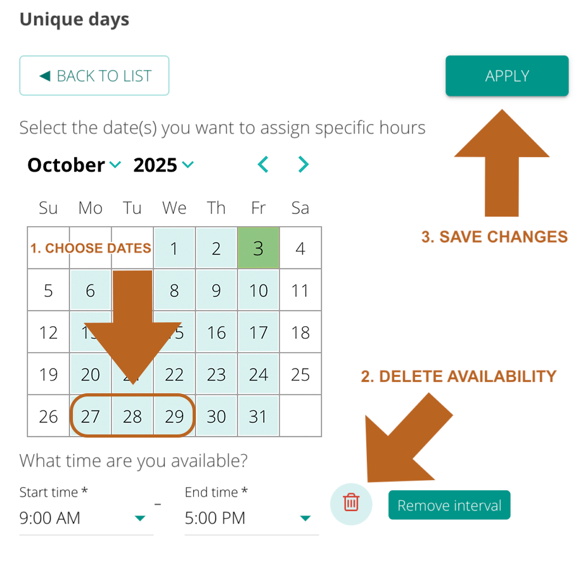Toggle October 29 date selection
Screen dimensions: 583x563
coord(174,417)
